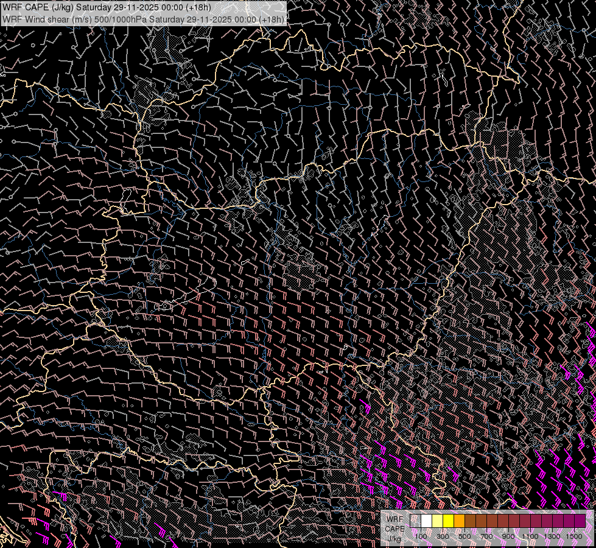Click the first brown swatch after orange
This screenshot has height=548, width=596.
470,521
